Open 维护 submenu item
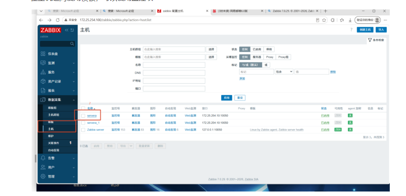Image resolution: width=406 pixels, height=196 pixels. [51, 136]
